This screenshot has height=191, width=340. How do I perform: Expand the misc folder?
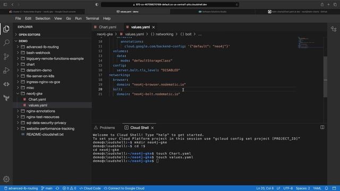pos(30,88)
